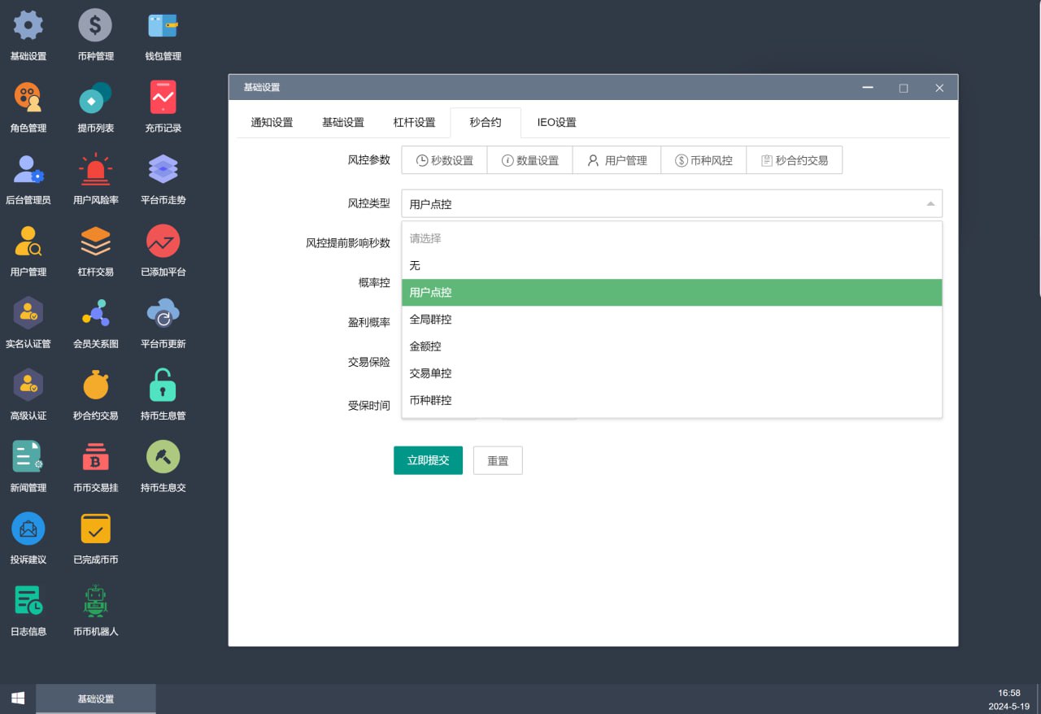Click the 风控类型 selection field

pos(672,203)
